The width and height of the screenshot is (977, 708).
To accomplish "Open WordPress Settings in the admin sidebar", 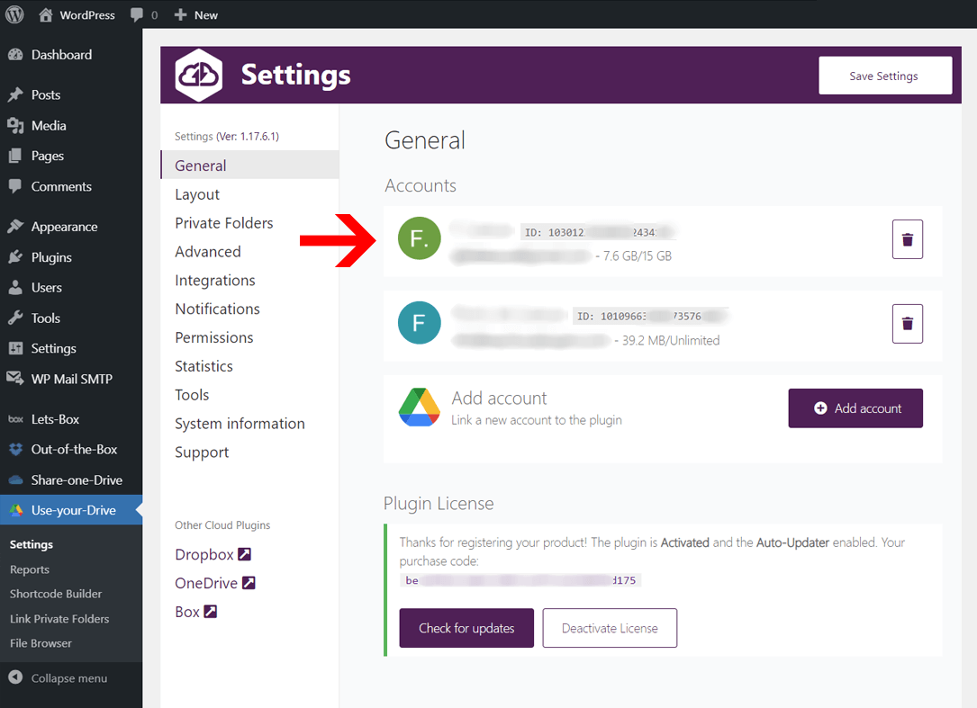I will point(71,349).
